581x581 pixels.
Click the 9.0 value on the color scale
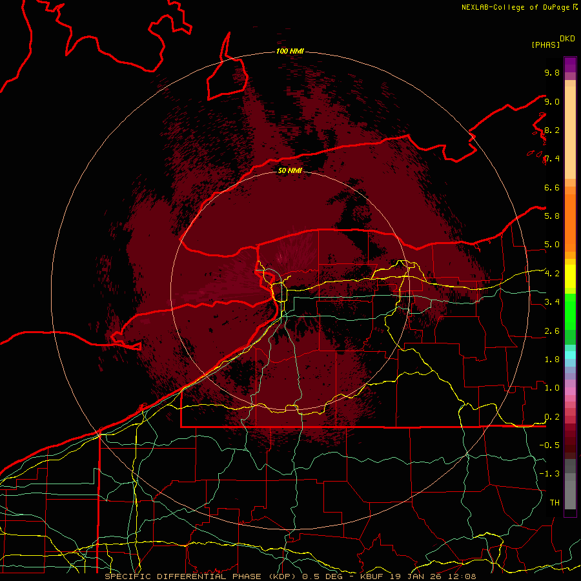(552, 101)
